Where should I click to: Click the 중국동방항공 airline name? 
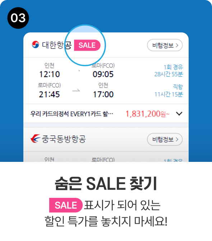[x=64, y=139]
